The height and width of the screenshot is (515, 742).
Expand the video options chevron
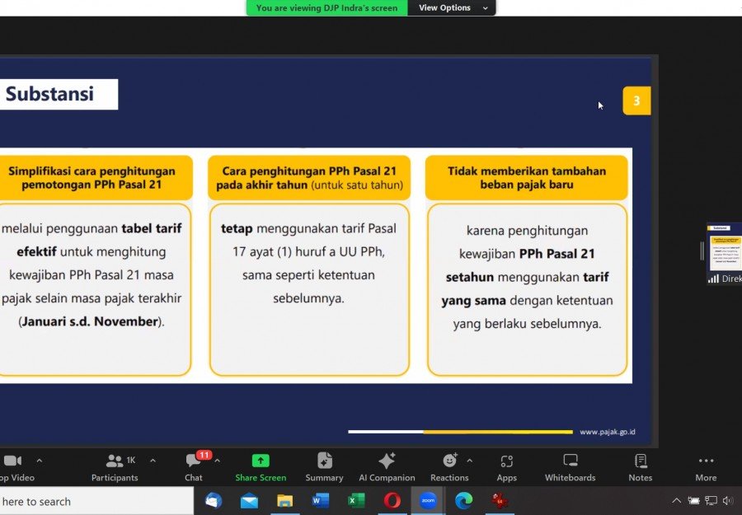point(39,461)
